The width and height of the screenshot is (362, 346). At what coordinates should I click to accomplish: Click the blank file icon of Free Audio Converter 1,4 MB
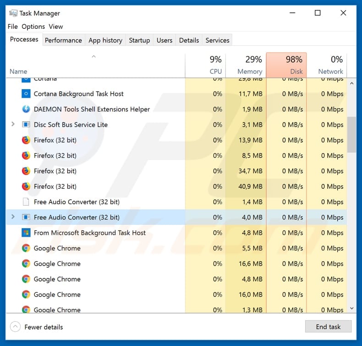click(x=26, y=202)
